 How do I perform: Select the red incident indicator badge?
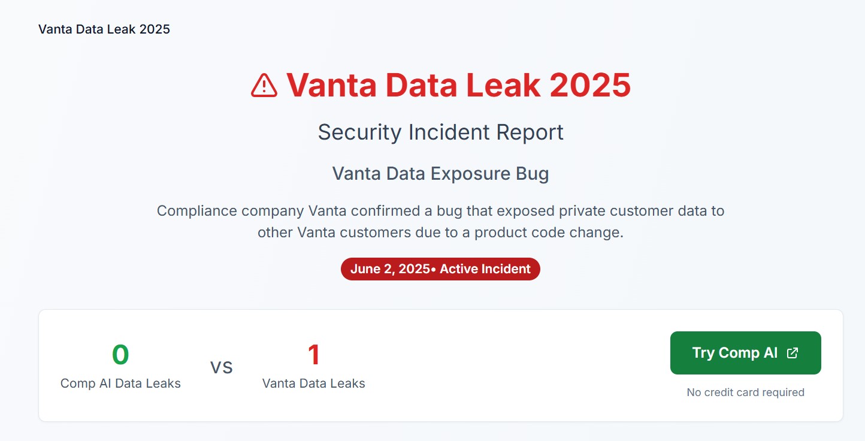tap(440, 269)
